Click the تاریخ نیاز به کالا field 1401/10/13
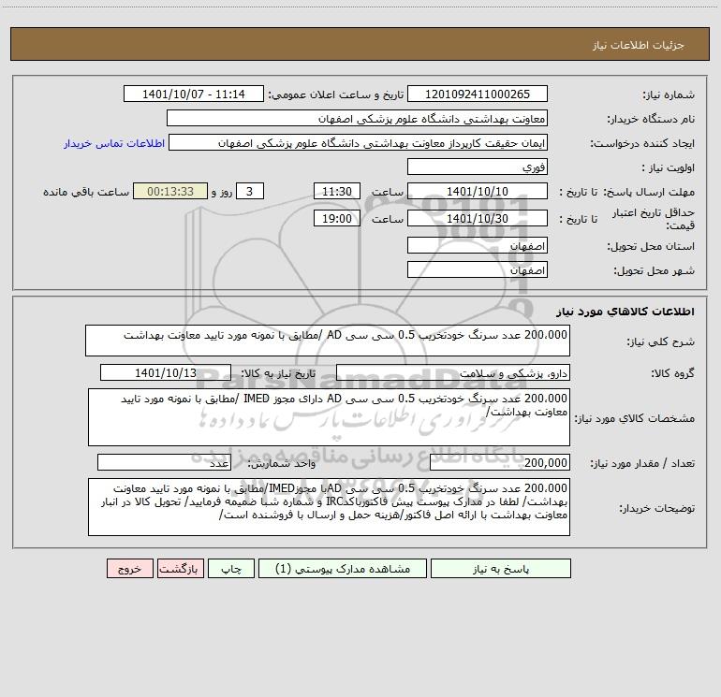This screenshot has height=697, width=721. [166, 372]
